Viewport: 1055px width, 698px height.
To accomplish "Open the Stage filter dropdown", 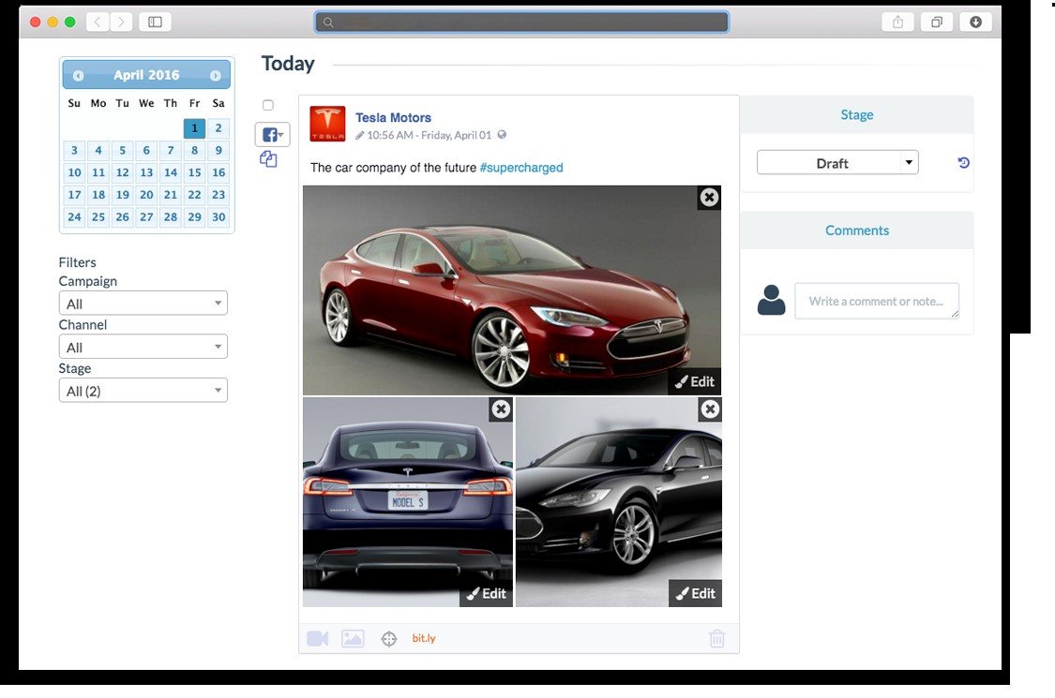I will 143,390.
